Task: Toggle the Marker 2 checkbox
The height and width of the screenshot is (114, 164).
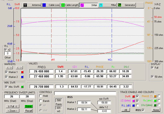Action: click(6, 77)
